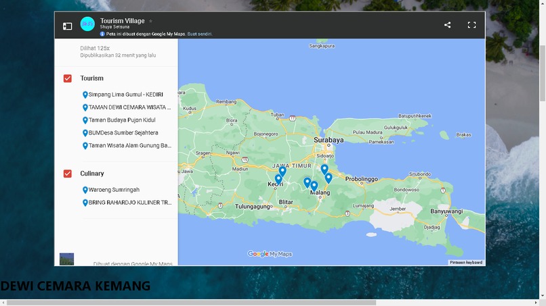Click the Buat sendiri link
Image resolution: width=546 pixels, height=306 pixels.
coord(200,34)
